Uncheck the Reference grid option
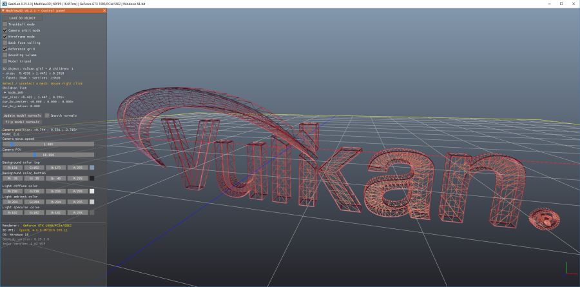 (5, 49)
